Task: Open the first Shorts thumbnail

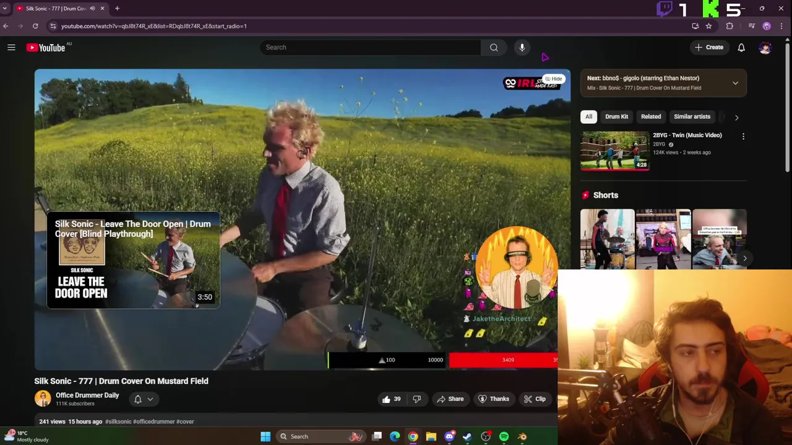Action: 607,239
